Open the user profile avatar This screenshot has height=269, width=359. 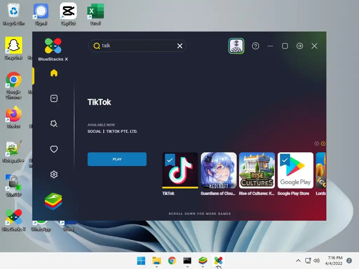point(236,46)
